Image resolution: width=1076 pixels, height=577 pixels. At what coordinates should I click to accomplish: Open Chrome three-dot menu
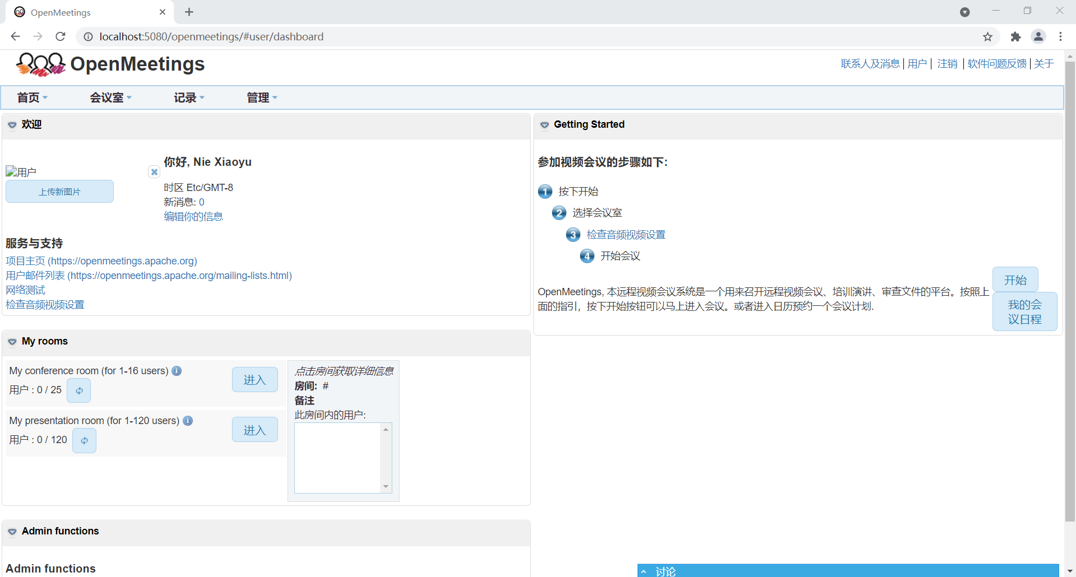click(1060, 36)
